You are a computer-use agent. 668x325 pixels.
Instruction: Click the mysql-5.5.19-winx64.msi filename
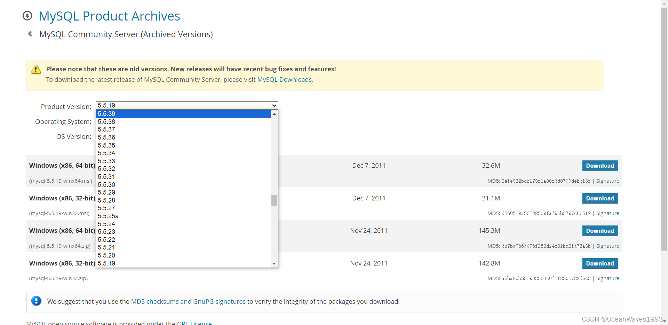pyautogui.click(x=61, y=181)
